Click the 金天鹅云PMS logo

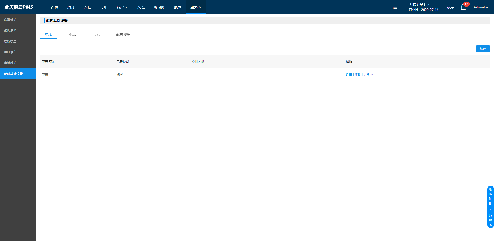click(19, 7)
